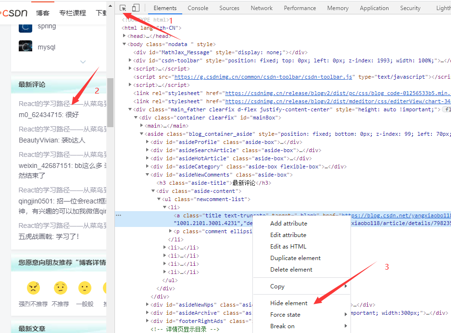Collapse the newcomment-list ul
The width and height of the screenshot is (451, 333).
click(x=159, y=199)
